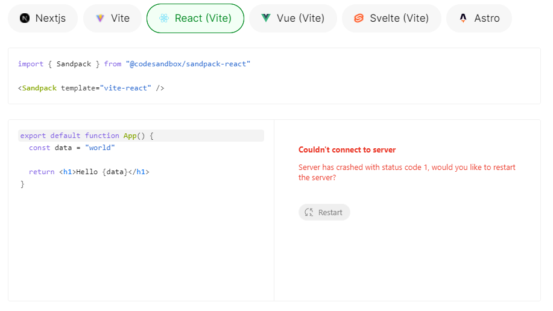Click the React atom logo icon

pyautogui.click(x=164, y=18)
